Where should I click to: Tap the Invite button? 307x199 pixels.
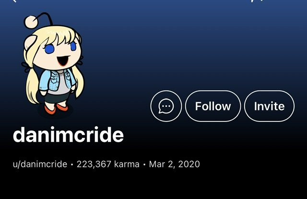click(269, 106)
